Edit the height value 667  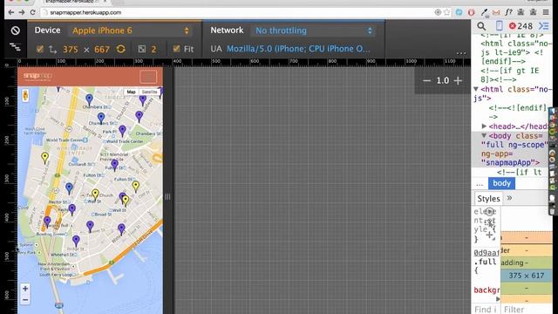click(x=102, y=49)
